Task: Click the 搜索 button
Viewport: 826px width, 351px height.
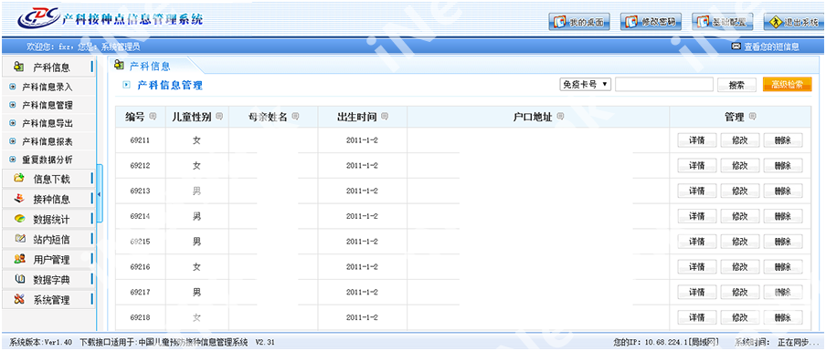Action: 736,85
